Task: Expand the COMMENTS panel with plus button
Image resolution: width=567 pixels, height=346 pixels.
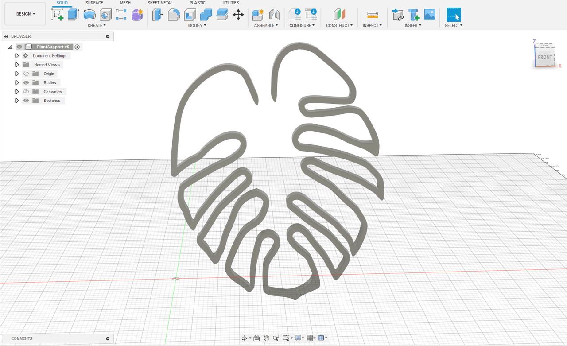Action: 108,338
